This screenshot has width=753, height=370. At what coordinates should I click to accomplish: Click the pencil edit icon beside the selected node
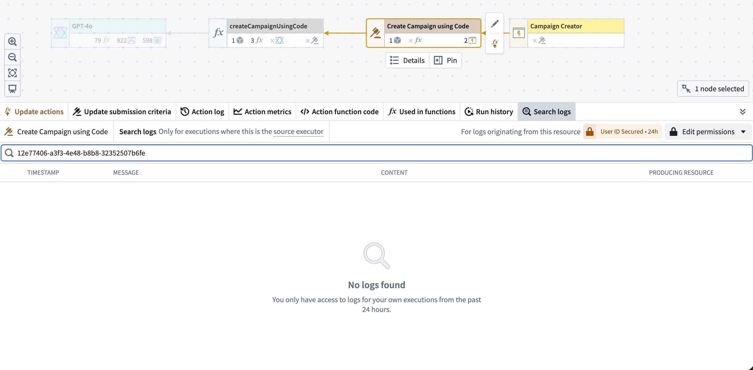pyautogui.click(x=495, y=23)
